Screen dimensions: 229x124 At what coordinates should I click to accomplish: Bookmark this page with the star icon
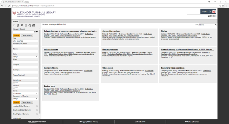[x=223, y=6]
